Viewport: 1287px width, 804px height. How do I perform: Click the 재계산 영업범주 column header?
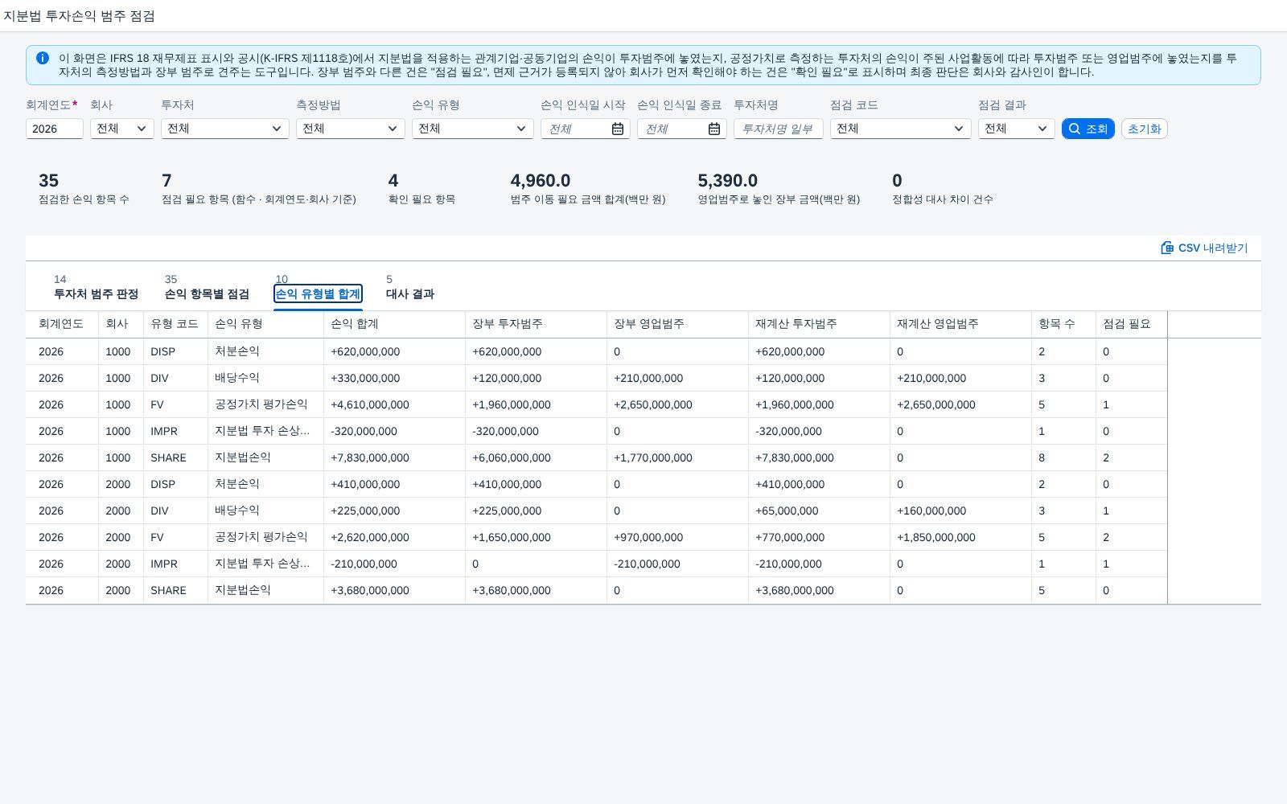coord(960,324)
